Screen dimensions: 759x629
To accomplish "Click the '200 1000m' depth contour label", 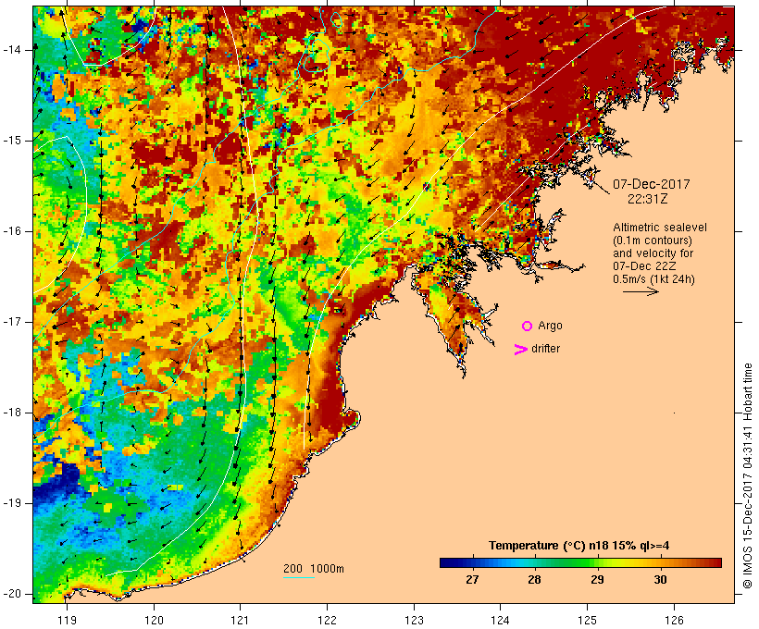I will tap(314, 569).
